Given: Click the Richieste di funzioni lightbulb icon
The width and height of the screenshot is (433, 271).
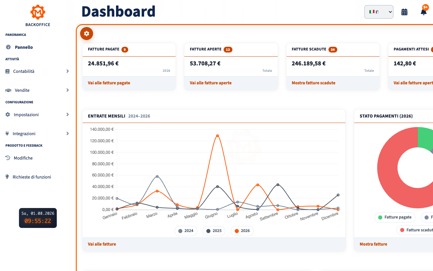Looking at the screenshot, I should (7, 177).
